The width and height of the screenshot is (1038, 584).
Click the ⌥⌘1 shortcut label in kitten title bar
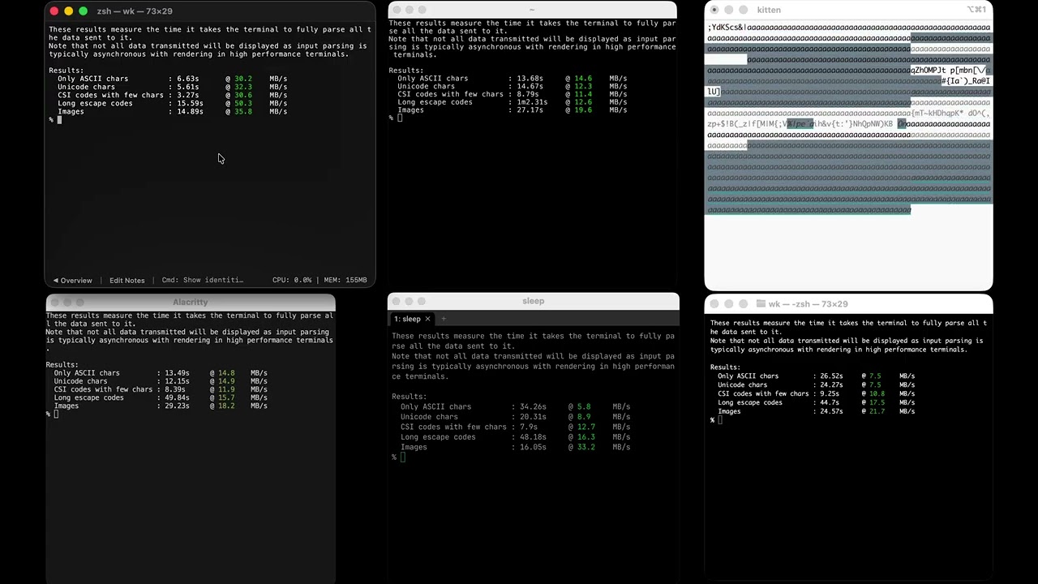(976, 10)
